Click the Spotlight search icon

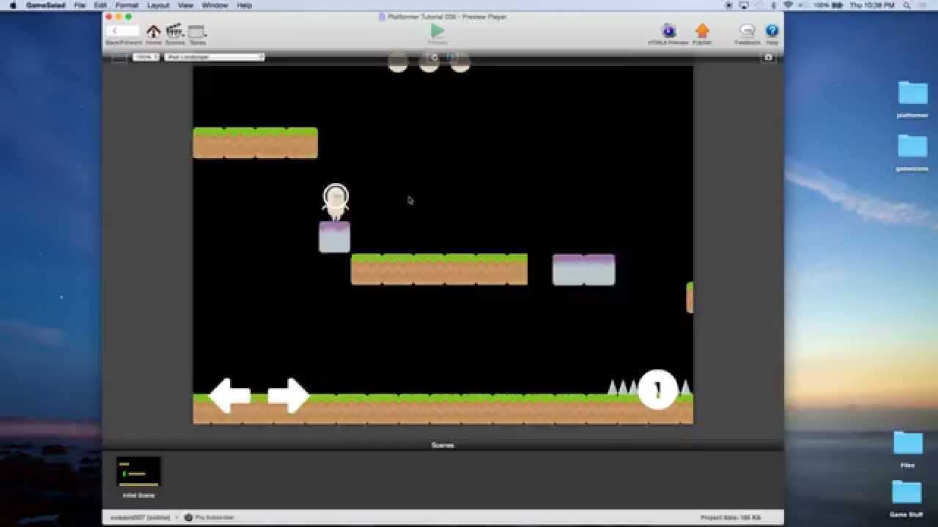click(907, 5)
